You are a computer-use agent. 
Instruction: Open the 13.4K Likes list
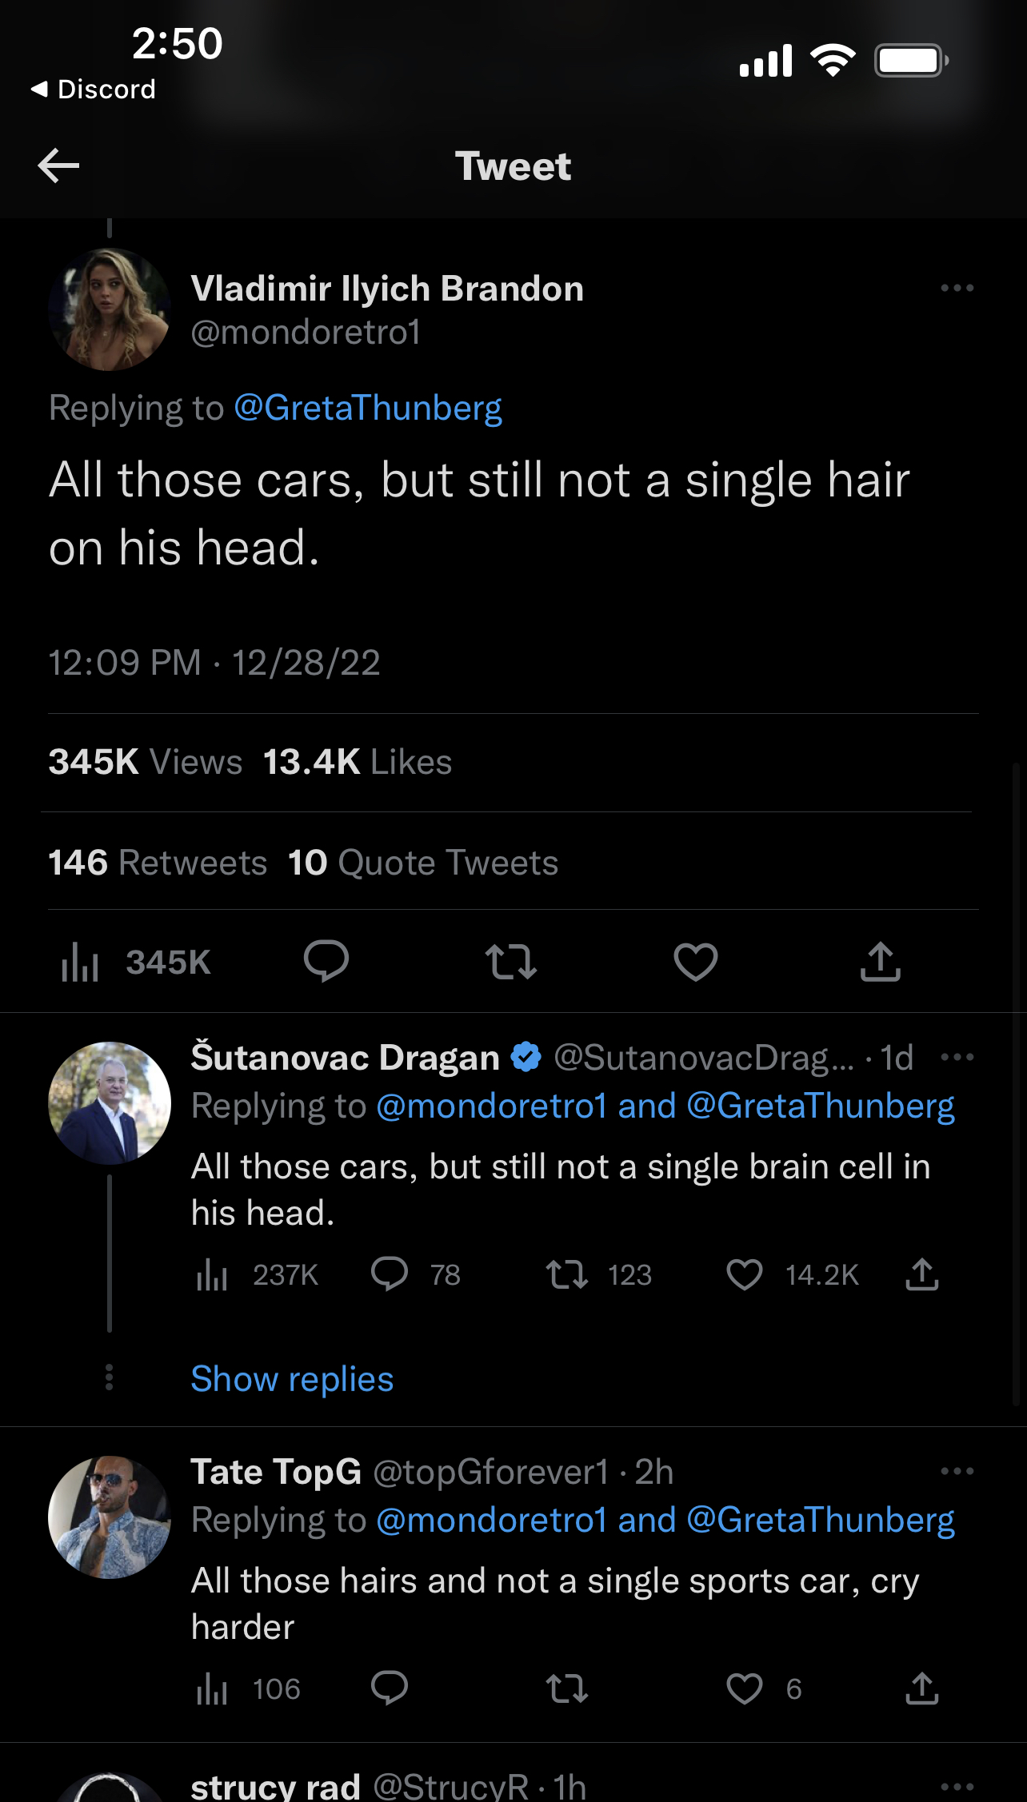[x=358, y=762]
